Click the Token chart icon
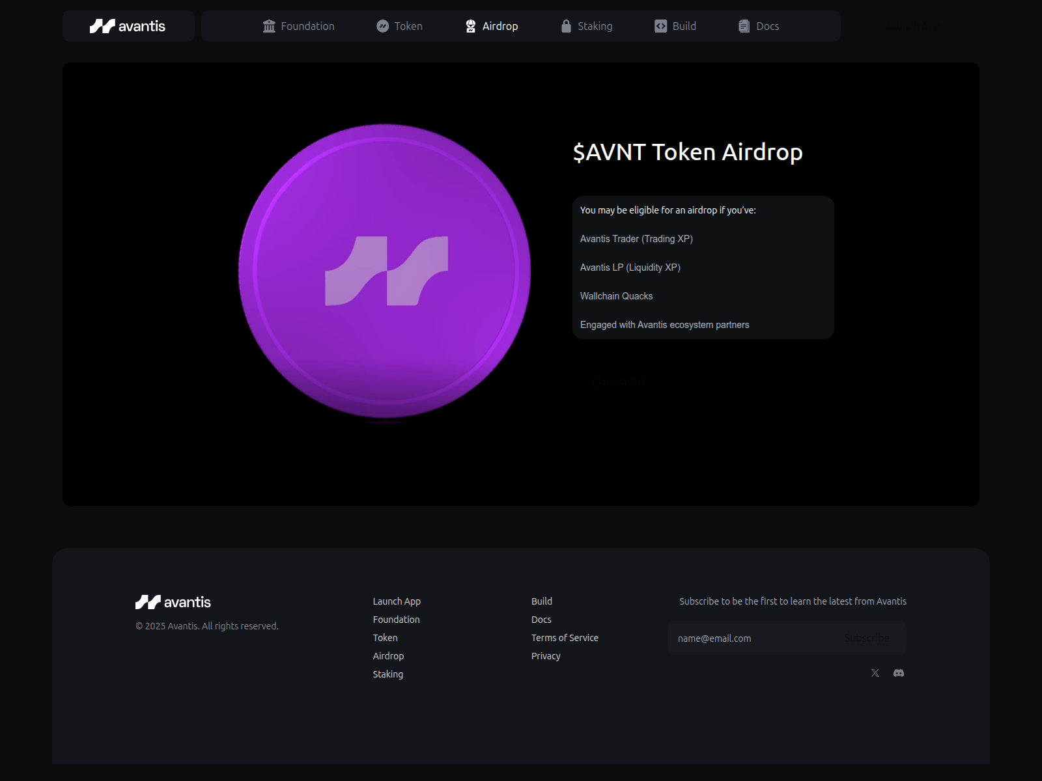 click(x=383, y=26)
